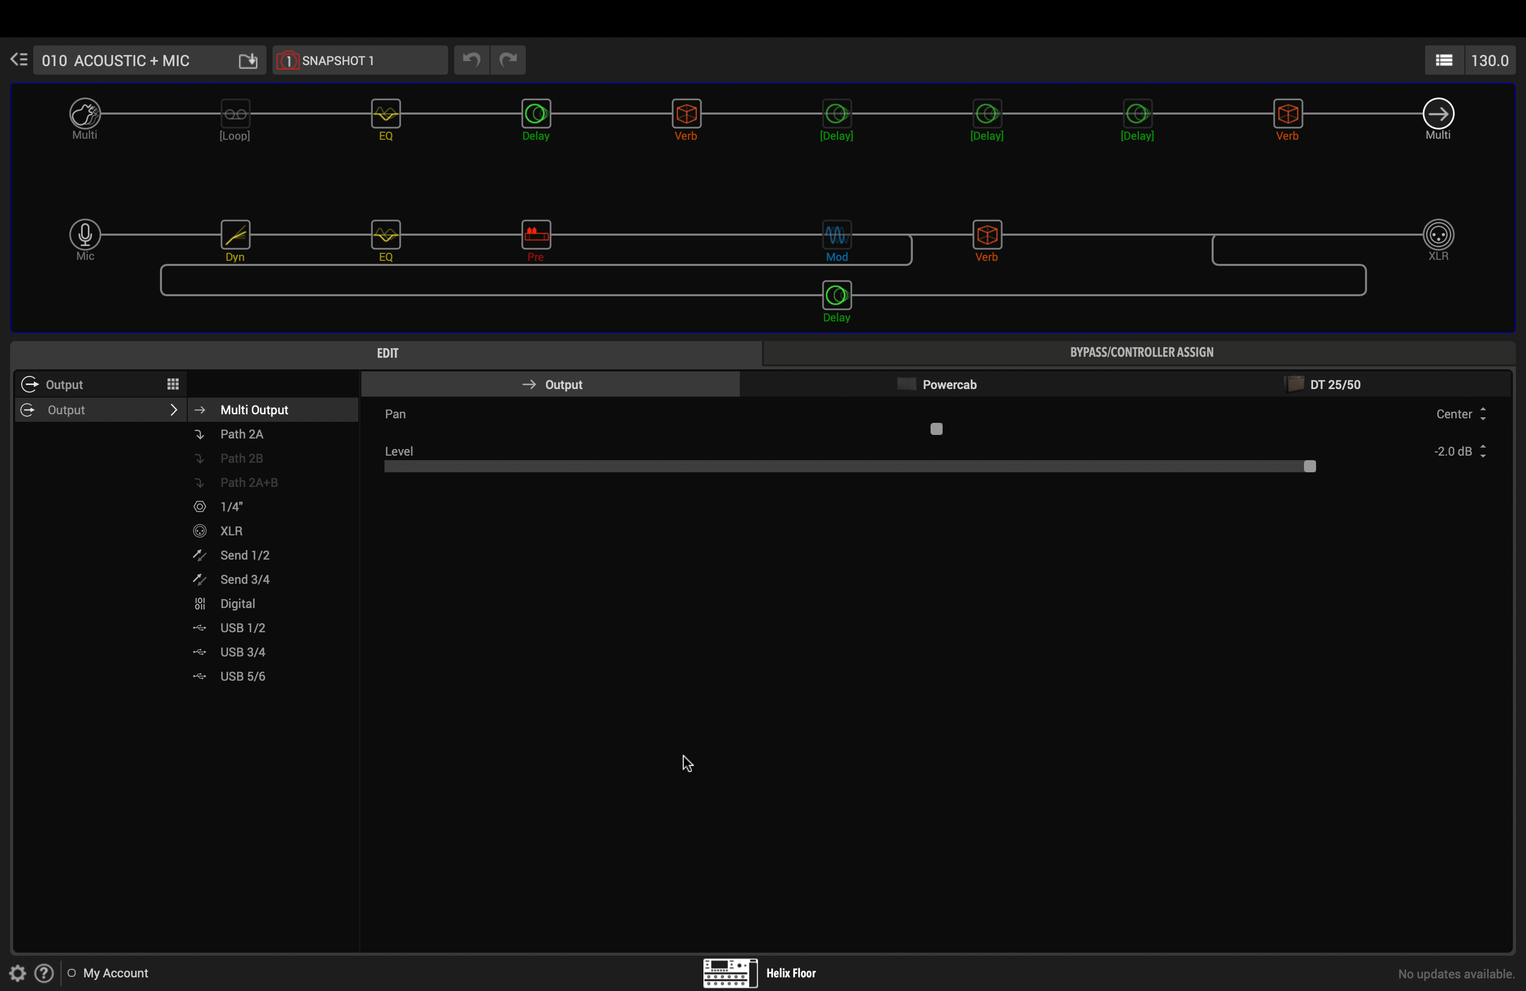Click the No updates available status

[x=1456, y=974]
